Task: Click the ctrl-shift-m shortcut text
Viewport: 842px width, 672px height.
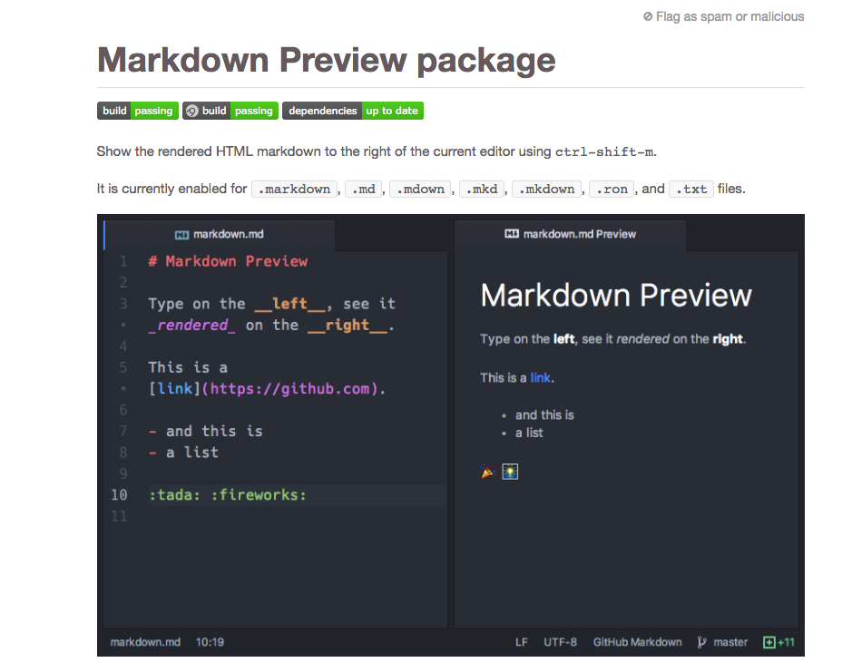Action: 604,151
